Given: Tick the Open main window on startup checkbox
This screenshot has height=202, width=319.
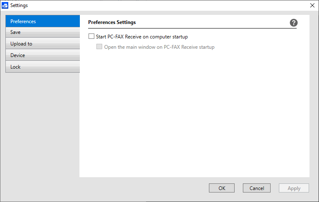Looking at the screenshot, I should [x=99, y=47].
